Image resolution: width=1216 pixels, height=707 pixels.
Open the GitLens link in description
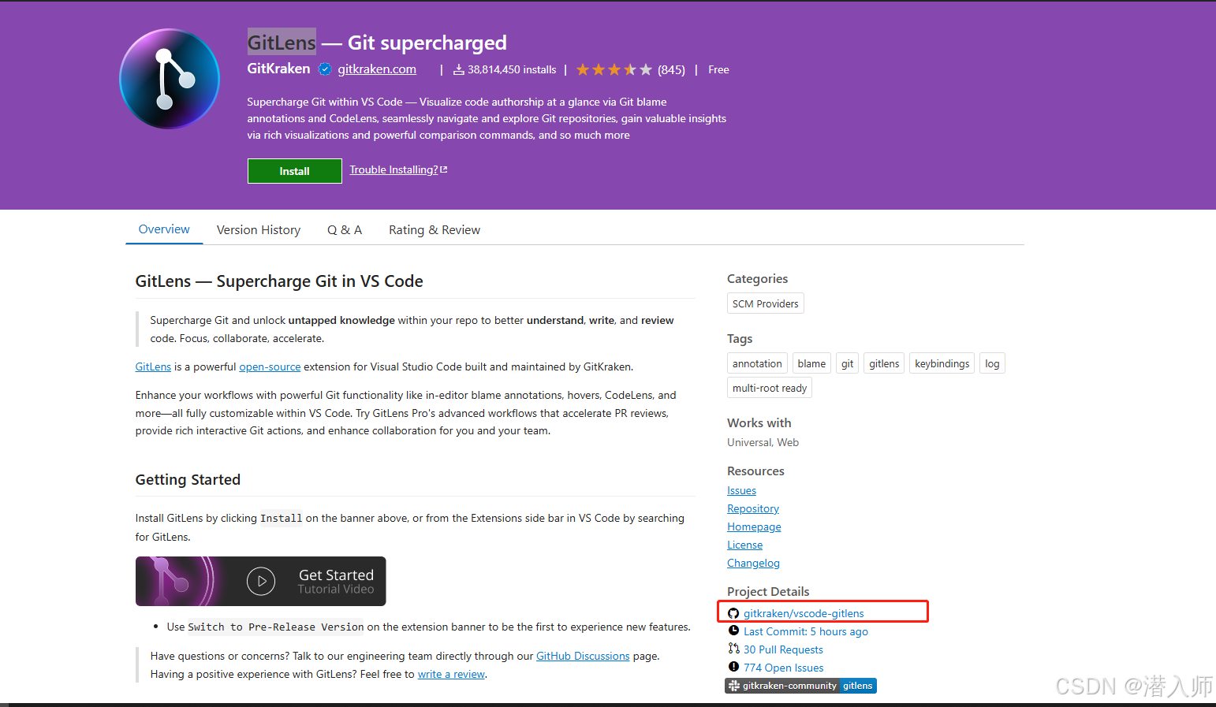(153, 367)
